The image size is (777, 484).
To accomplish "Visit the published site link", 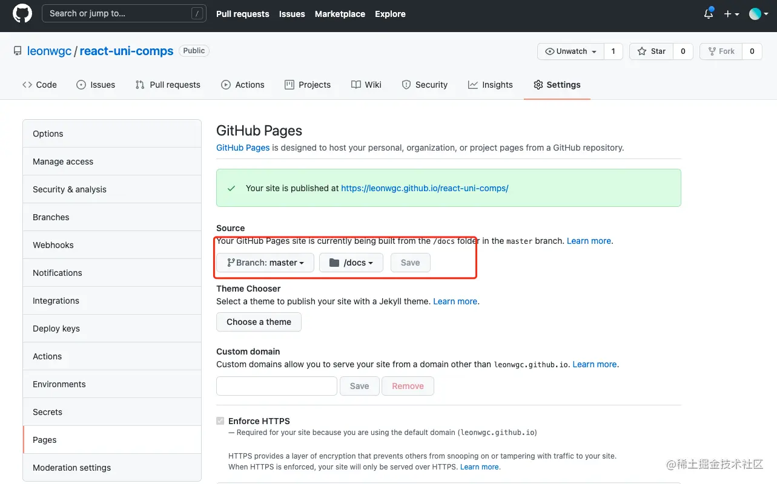I will pyautogui.click(x=425, y=188).
